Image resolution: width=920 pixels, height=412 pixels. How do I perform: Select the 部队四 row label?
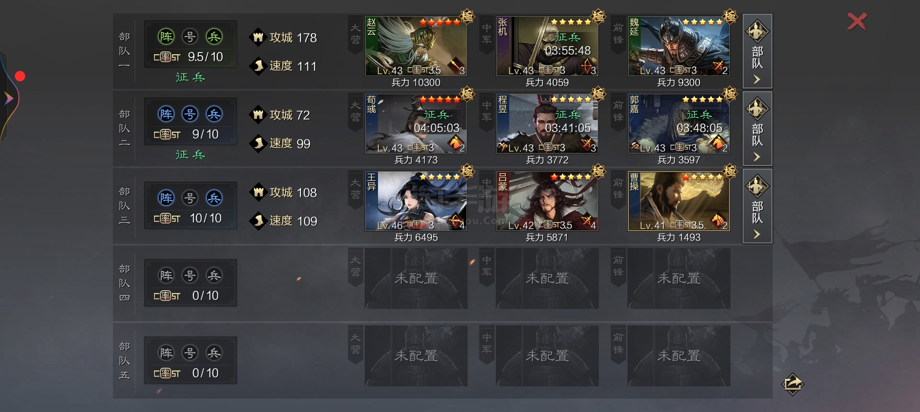[124, 283]
